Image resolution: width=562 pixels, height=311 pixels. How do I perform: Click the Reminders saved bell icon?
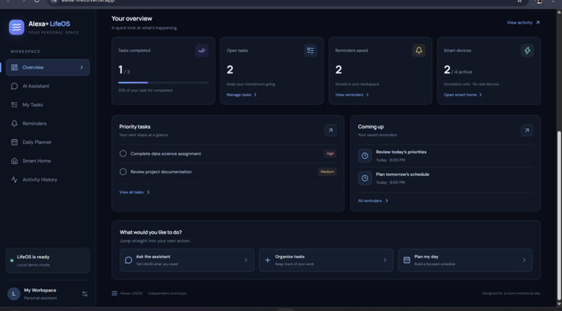tap(418, 50)
